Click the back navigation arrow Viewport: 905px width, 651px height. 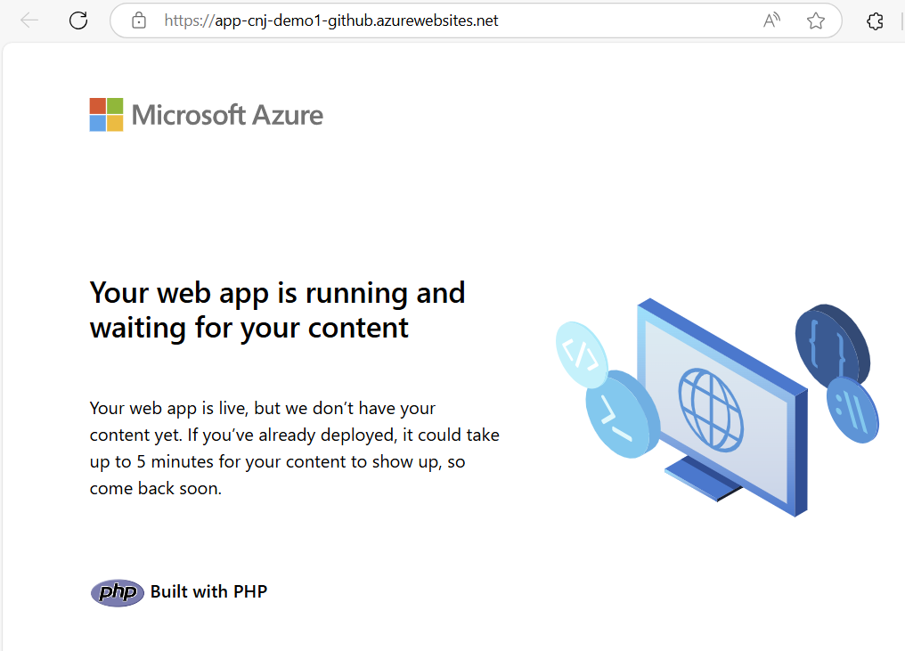point(29,20)
